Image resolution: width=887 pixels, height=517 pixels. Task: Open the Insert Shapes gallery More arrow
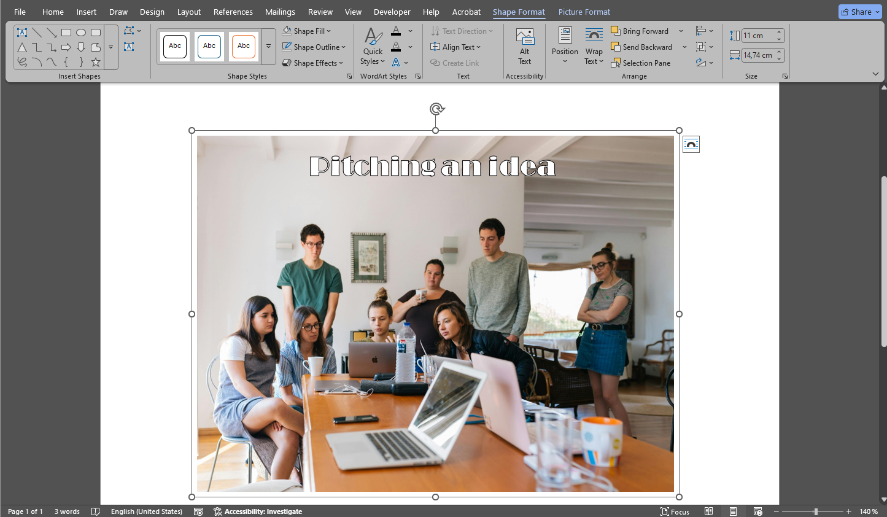point(111,47)
